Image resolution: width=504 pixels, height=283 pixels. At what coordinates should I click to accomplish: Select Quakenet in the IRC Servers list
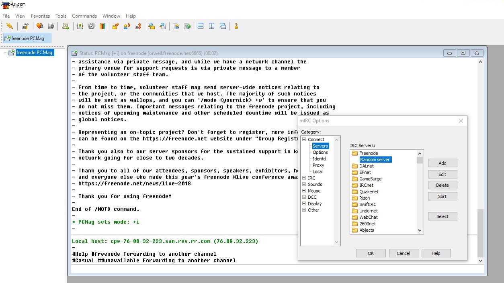tap(369, 192)
